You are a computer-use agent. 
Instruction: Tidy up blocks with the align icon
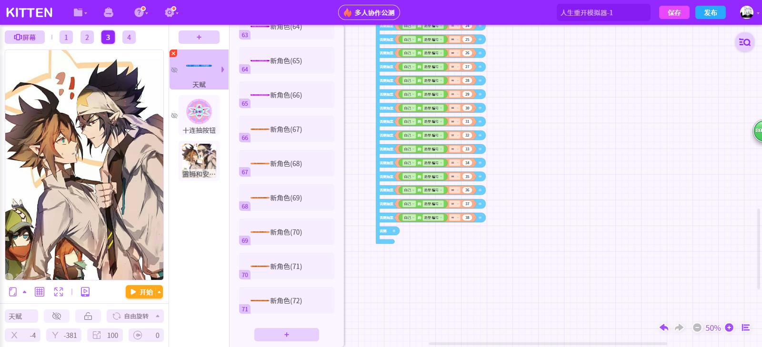(x=746, y=327)
